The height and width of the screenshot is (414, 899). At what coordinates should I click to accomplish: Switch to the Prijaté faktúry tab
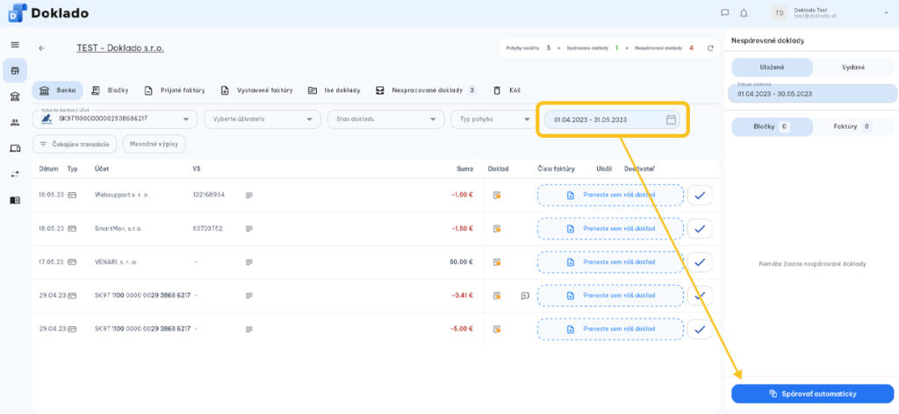coord(174,90)
